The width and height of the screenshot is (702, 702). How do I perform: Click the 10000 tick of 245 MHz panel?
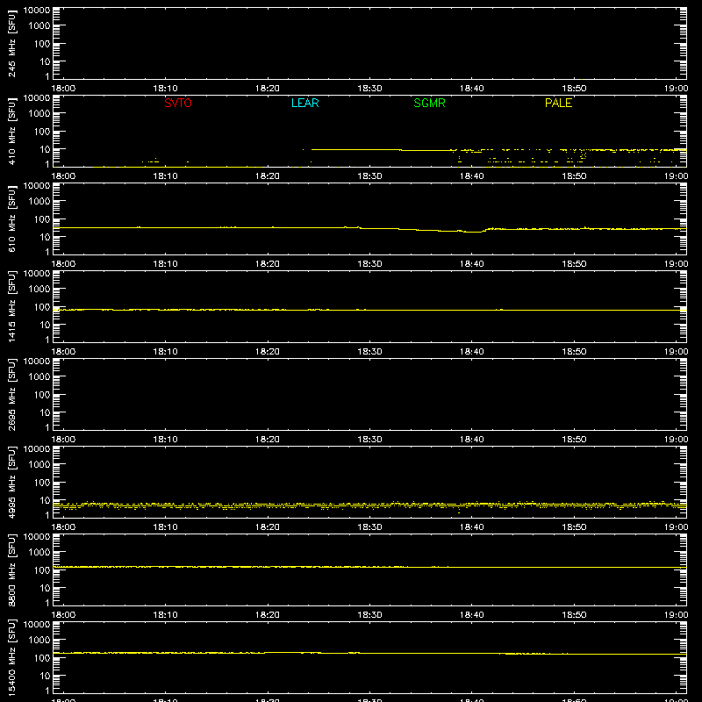tap(37, 11)
